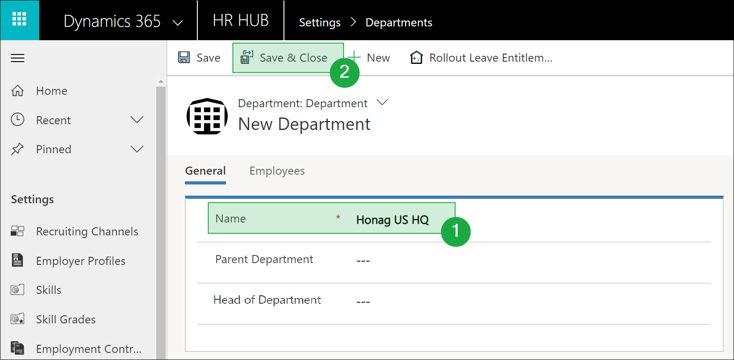734x360 pixels.
Task: Open the Department form selector chevron
Action: pyautogui.click(x=382, y=103)
